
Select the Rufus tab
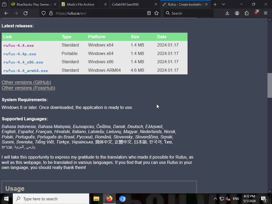tap(185, 4)
